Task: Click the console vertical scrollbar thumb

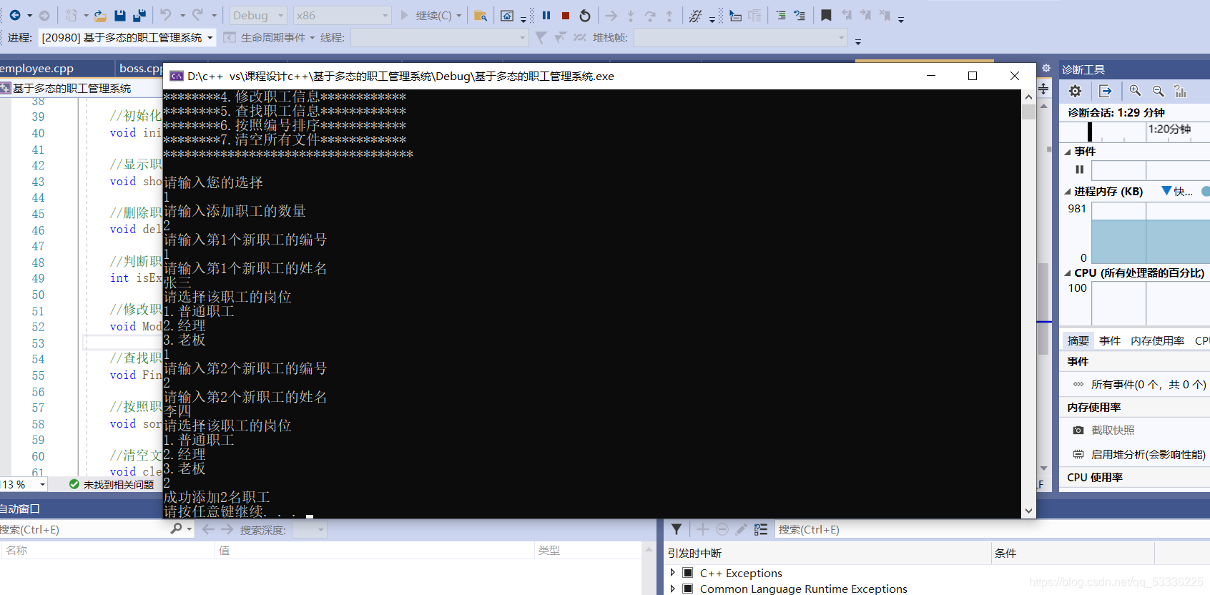Action: click(x=1028, y=112)
